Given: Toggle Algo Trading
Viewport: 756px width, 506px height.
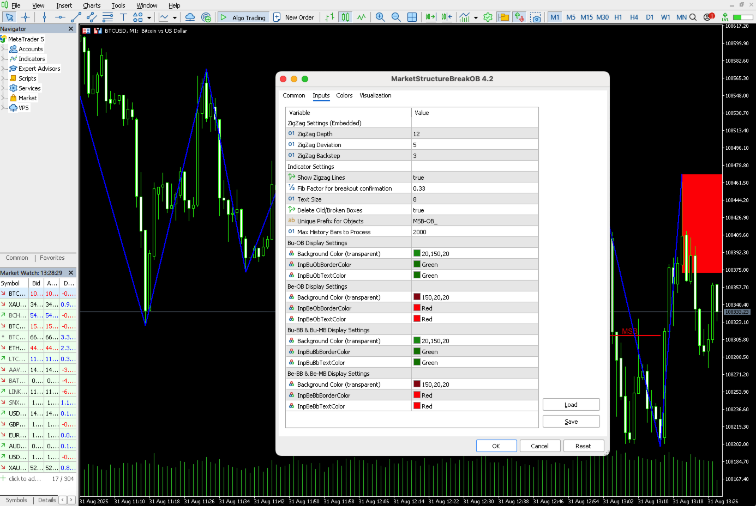Looking at the screenshot, I should click(243, 17).
